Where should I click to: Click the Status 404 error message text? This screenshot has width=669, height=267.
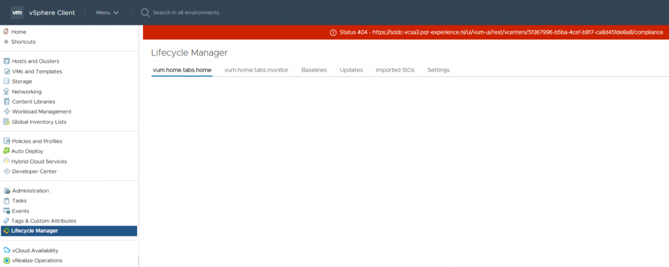click(501, 33)
